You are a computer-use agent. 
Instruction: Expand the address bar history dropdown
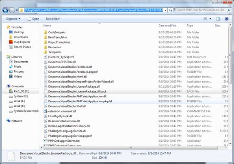pos(165,10)
